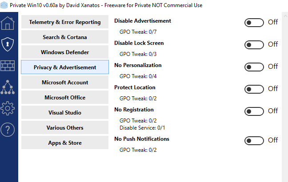
Task: Select the Visual Studio category
Action: coord(65,113)
